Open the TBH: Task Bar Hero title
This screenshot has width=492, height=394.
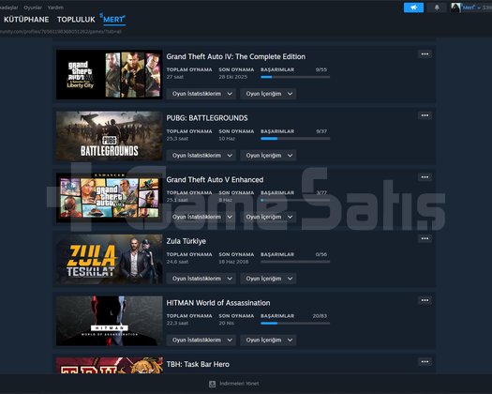pos(198,364)
